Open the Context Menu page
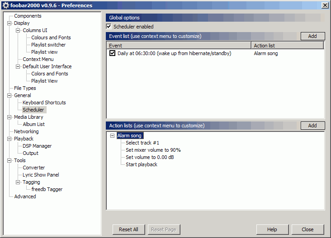Image resolution: width=331 pixels, height=238 pixels. pyautogui.click(x=38, y=59)
